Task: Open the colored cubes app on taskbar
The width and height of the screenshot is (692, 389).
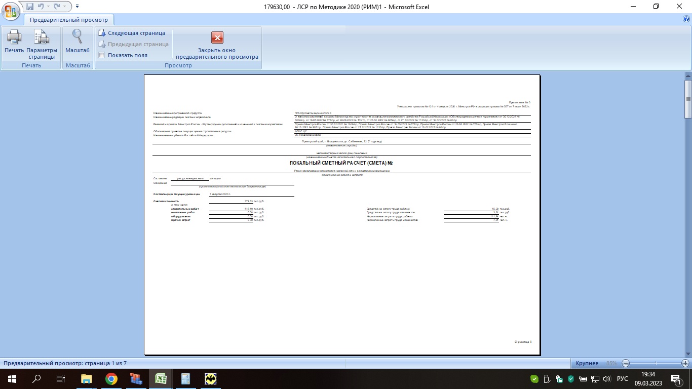Action: tap(136, 378)
